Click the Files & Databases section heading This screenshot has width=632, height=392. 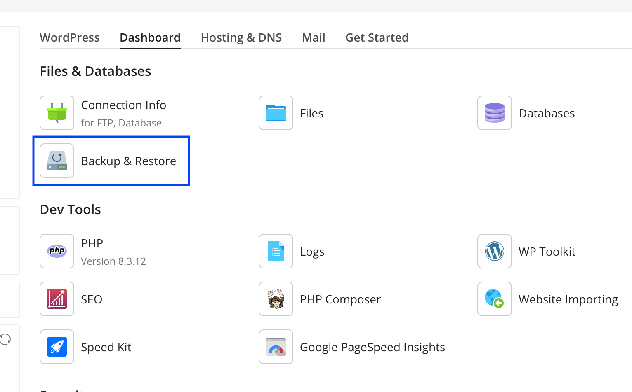(x=95, y=71)
